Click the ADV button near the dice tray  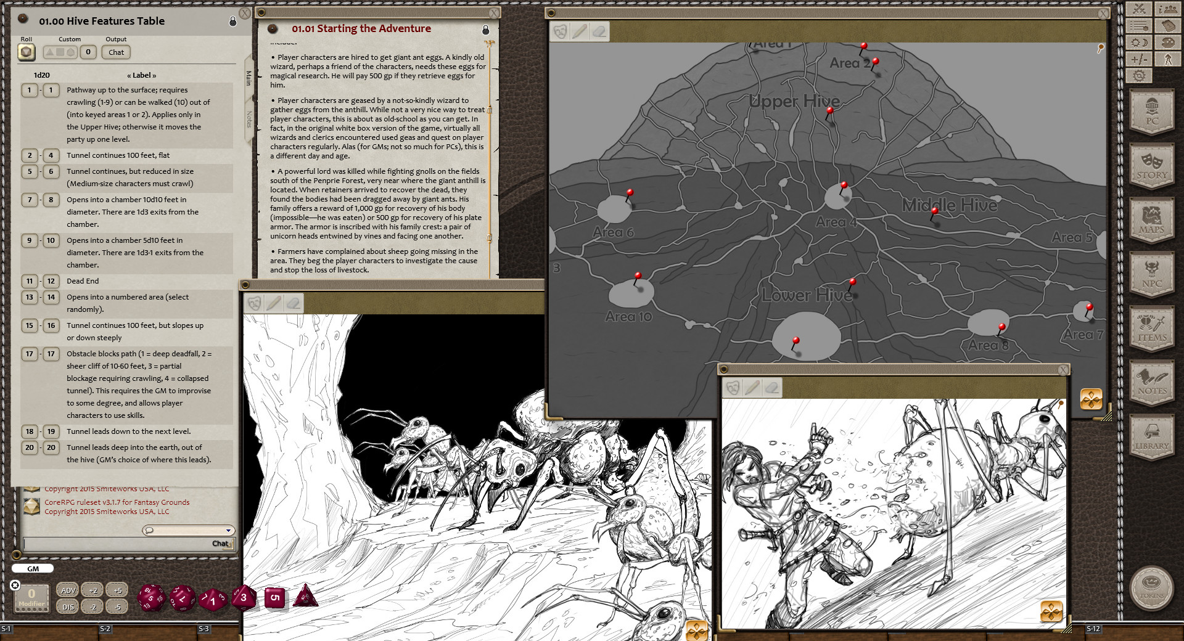pos(68,590)
